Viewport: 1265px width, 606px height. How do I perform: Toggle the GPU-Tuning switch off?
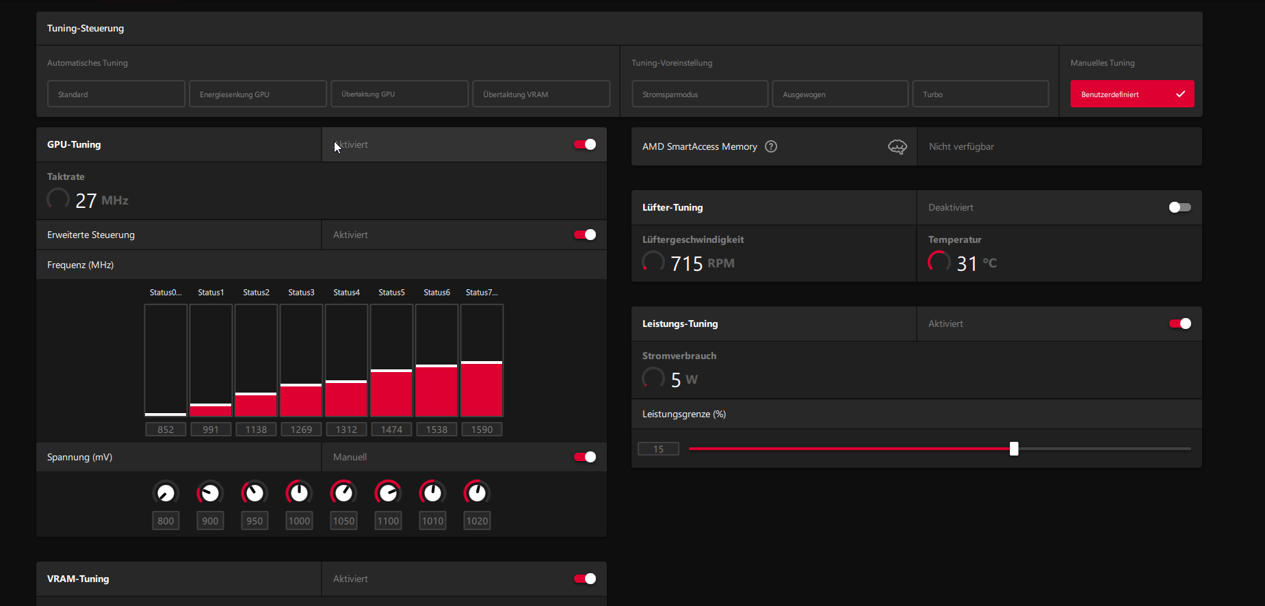[x=585, y=144]
